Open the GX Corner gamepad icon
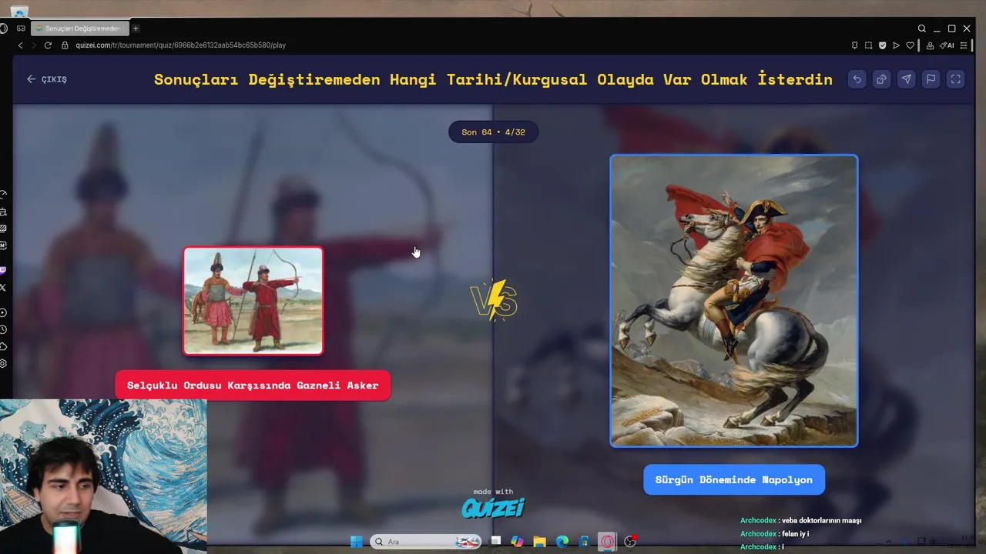This screenshot has height=554, width=986. click(x=21, y=28)
